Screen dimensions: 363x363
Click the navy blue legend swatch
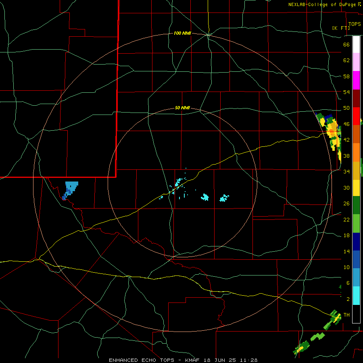tap(356, 242)
